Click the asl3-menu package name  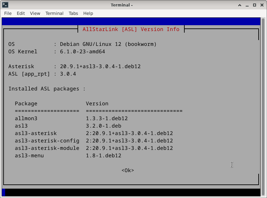pyautogui.click(x=29, y=155)
